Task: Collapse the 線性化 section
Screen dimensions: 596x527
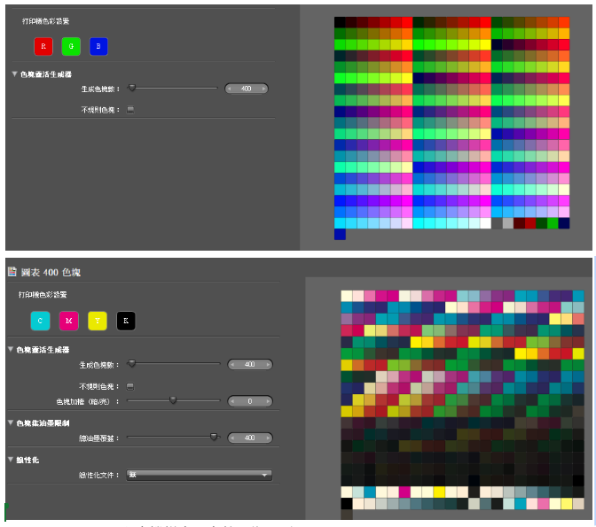Action: pos(12,461)
